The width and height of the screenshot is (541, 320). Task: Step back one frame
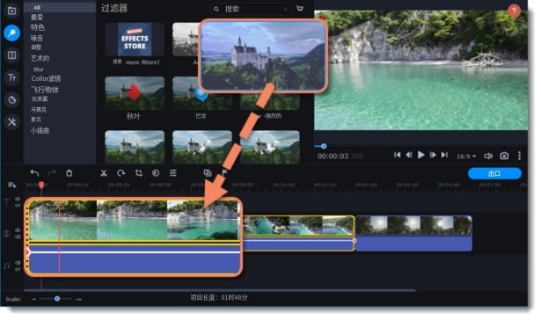click(409, 156)
